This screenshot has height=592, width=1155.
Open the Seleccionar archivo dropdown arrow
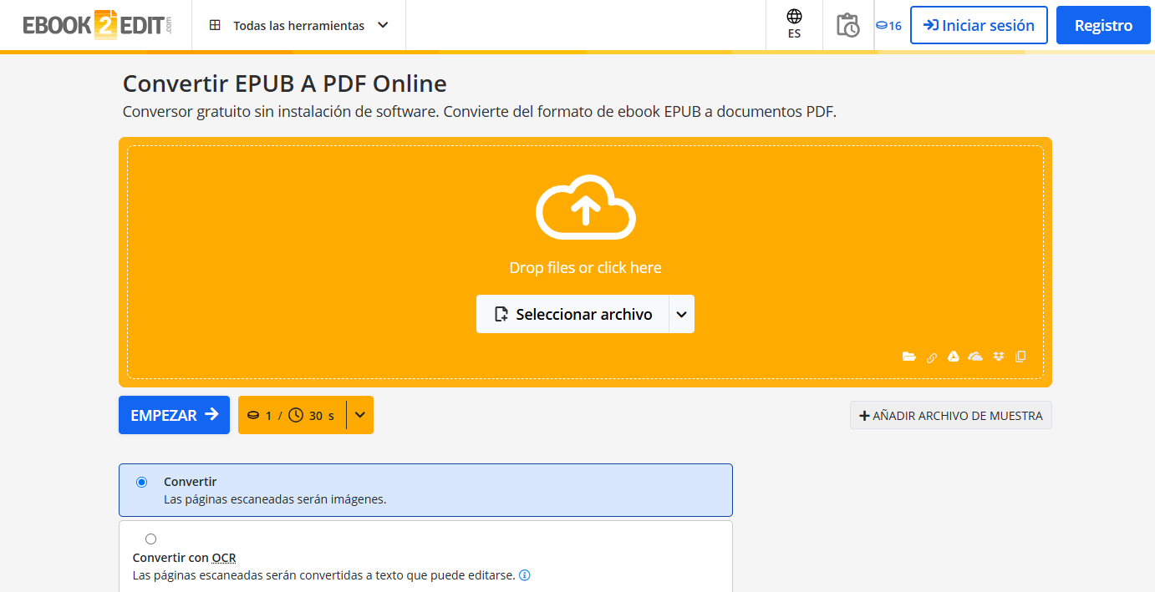(681, 314)
